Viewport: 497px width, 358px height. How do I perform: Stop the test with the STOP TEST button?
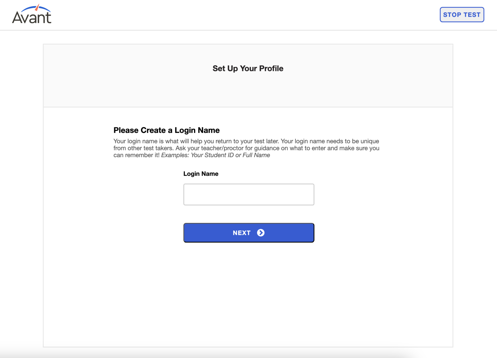(x=462, y=15)
